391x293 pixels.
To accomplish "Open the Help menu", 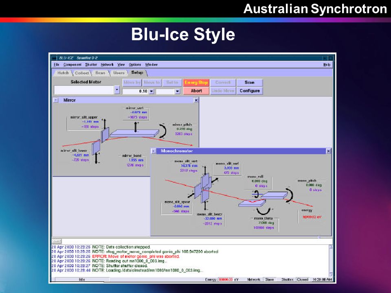I will [327, 65].
